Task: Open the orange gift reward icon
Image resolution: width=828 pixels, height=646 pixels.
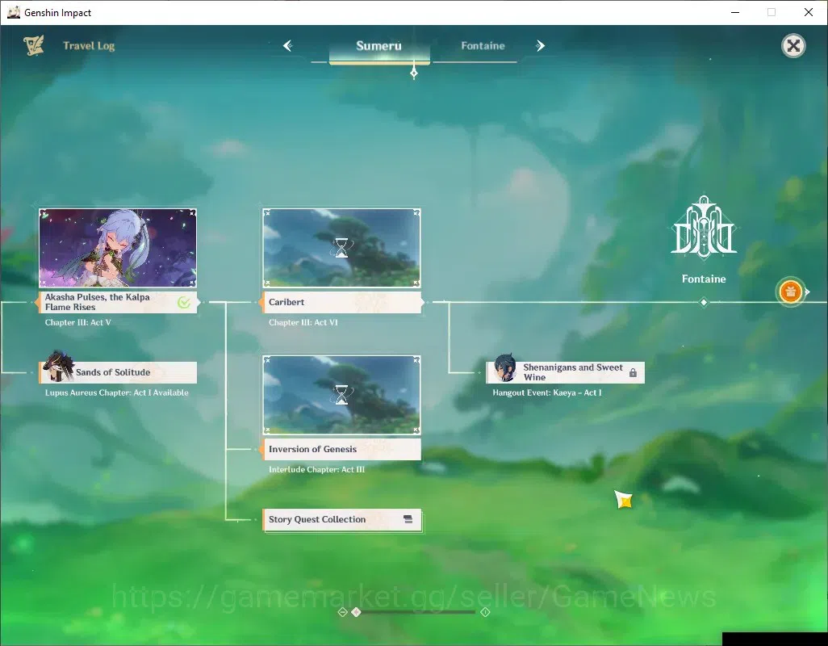Action: (790, 292)
